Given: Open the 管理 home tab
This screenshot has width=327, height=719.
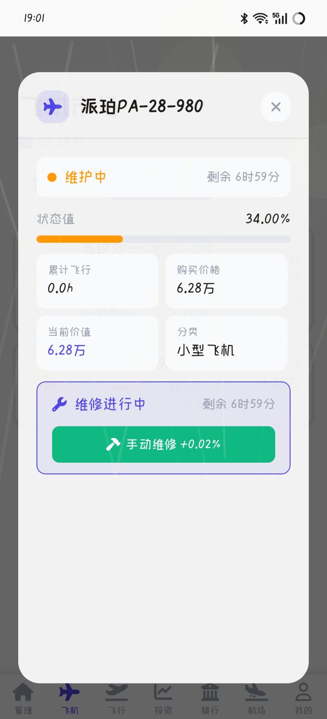Looking at the screenshot, I should coord(23,699).
